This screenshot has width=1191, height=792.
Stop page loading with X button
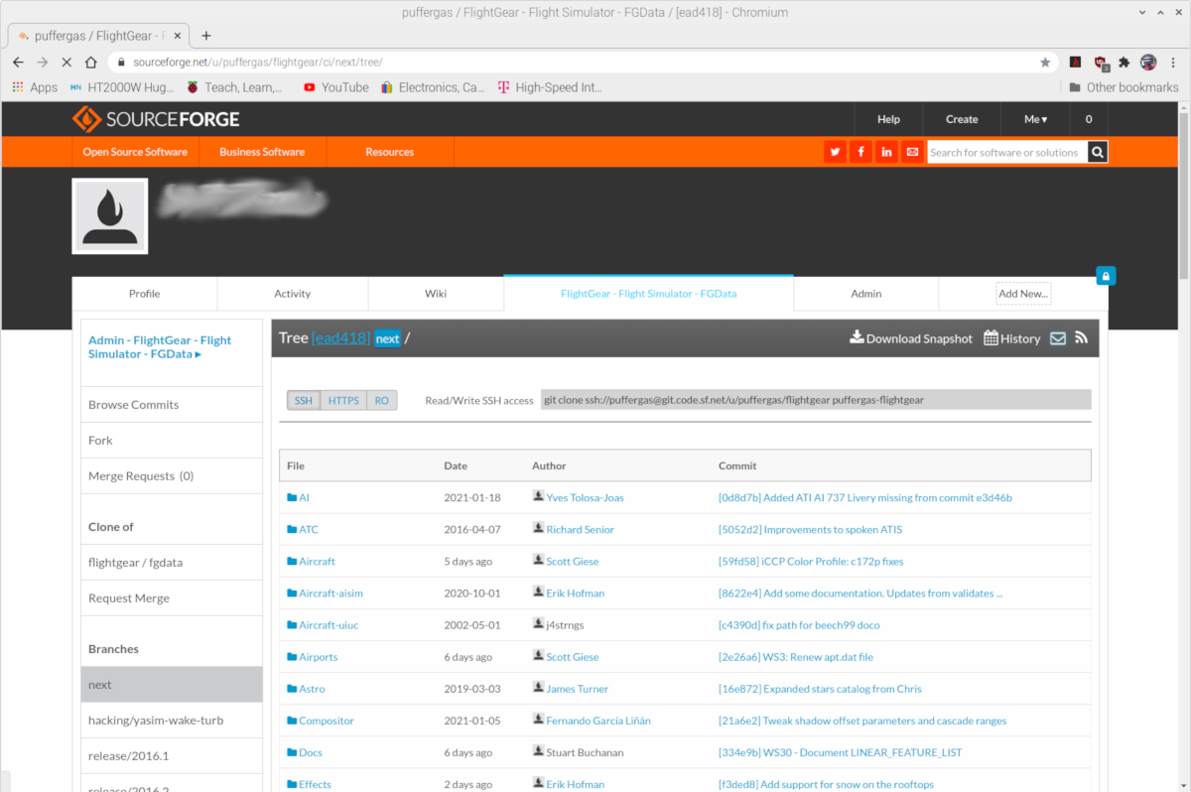click(66, 62)
